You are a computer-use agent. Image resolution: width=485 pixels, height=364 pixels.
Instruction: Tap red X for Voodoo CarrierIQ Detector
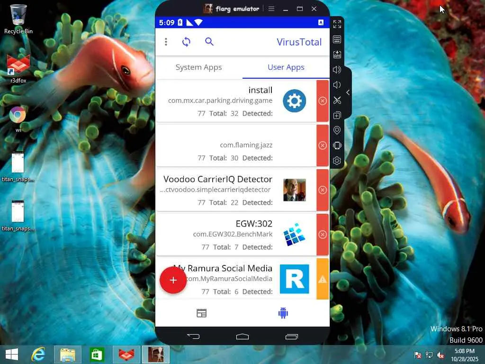pos(323,190)
